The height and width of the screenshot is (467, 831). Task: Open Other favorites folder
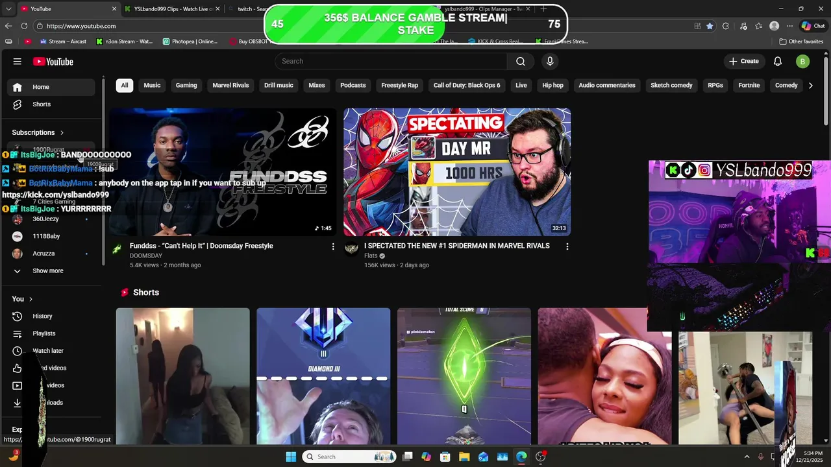click(801, 42)
